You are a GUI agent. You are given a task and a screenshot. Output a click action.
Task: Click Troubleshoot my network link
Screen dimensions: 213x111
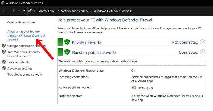[25, 75]
